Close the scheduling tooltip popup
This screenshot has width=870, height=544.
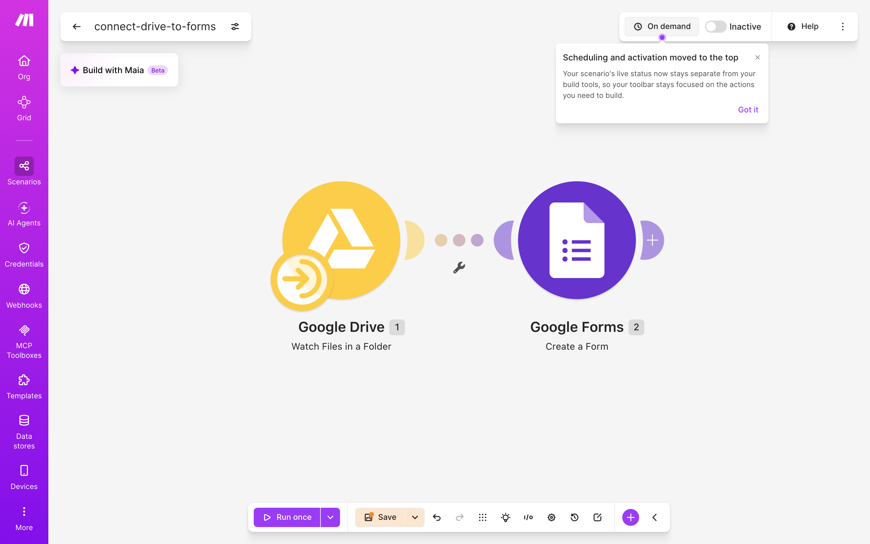coord(758,57)
